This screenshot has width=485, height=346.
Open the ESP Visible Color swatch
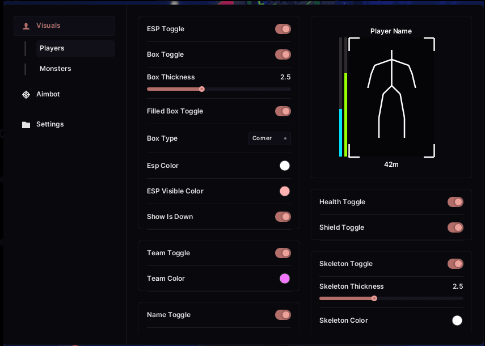285,191
